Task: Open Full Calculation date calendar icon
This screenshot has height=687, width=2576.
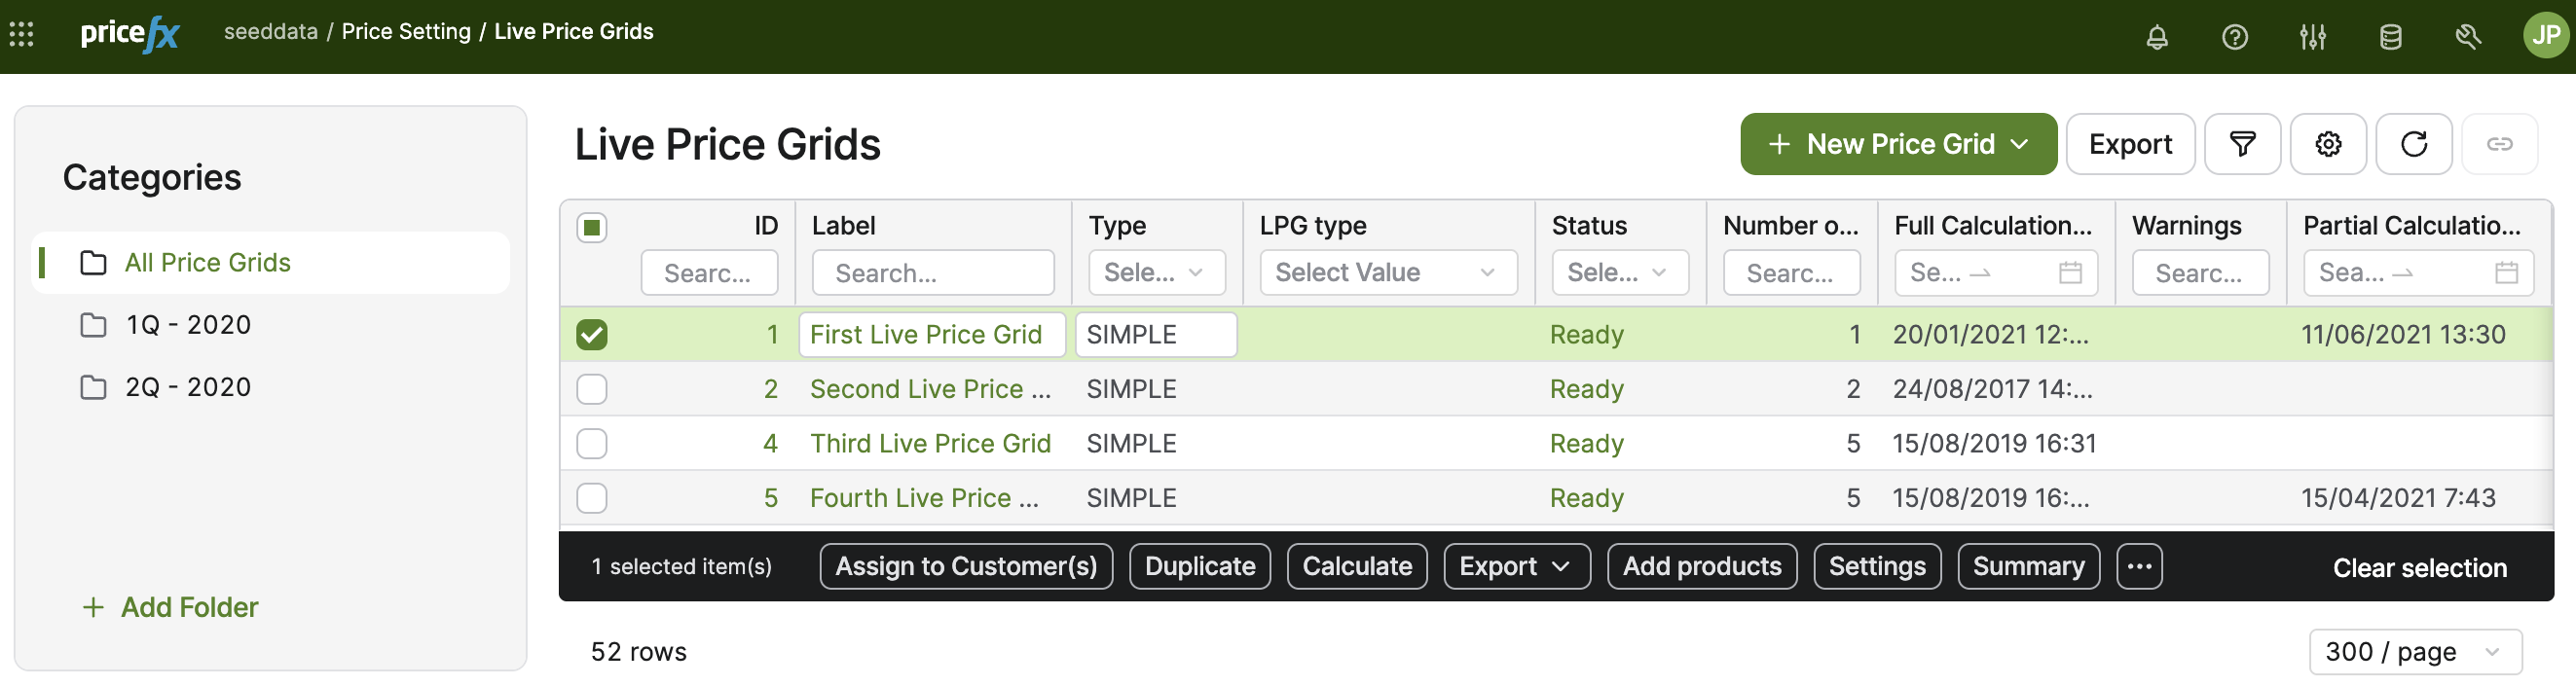Action: [2071, 272]
